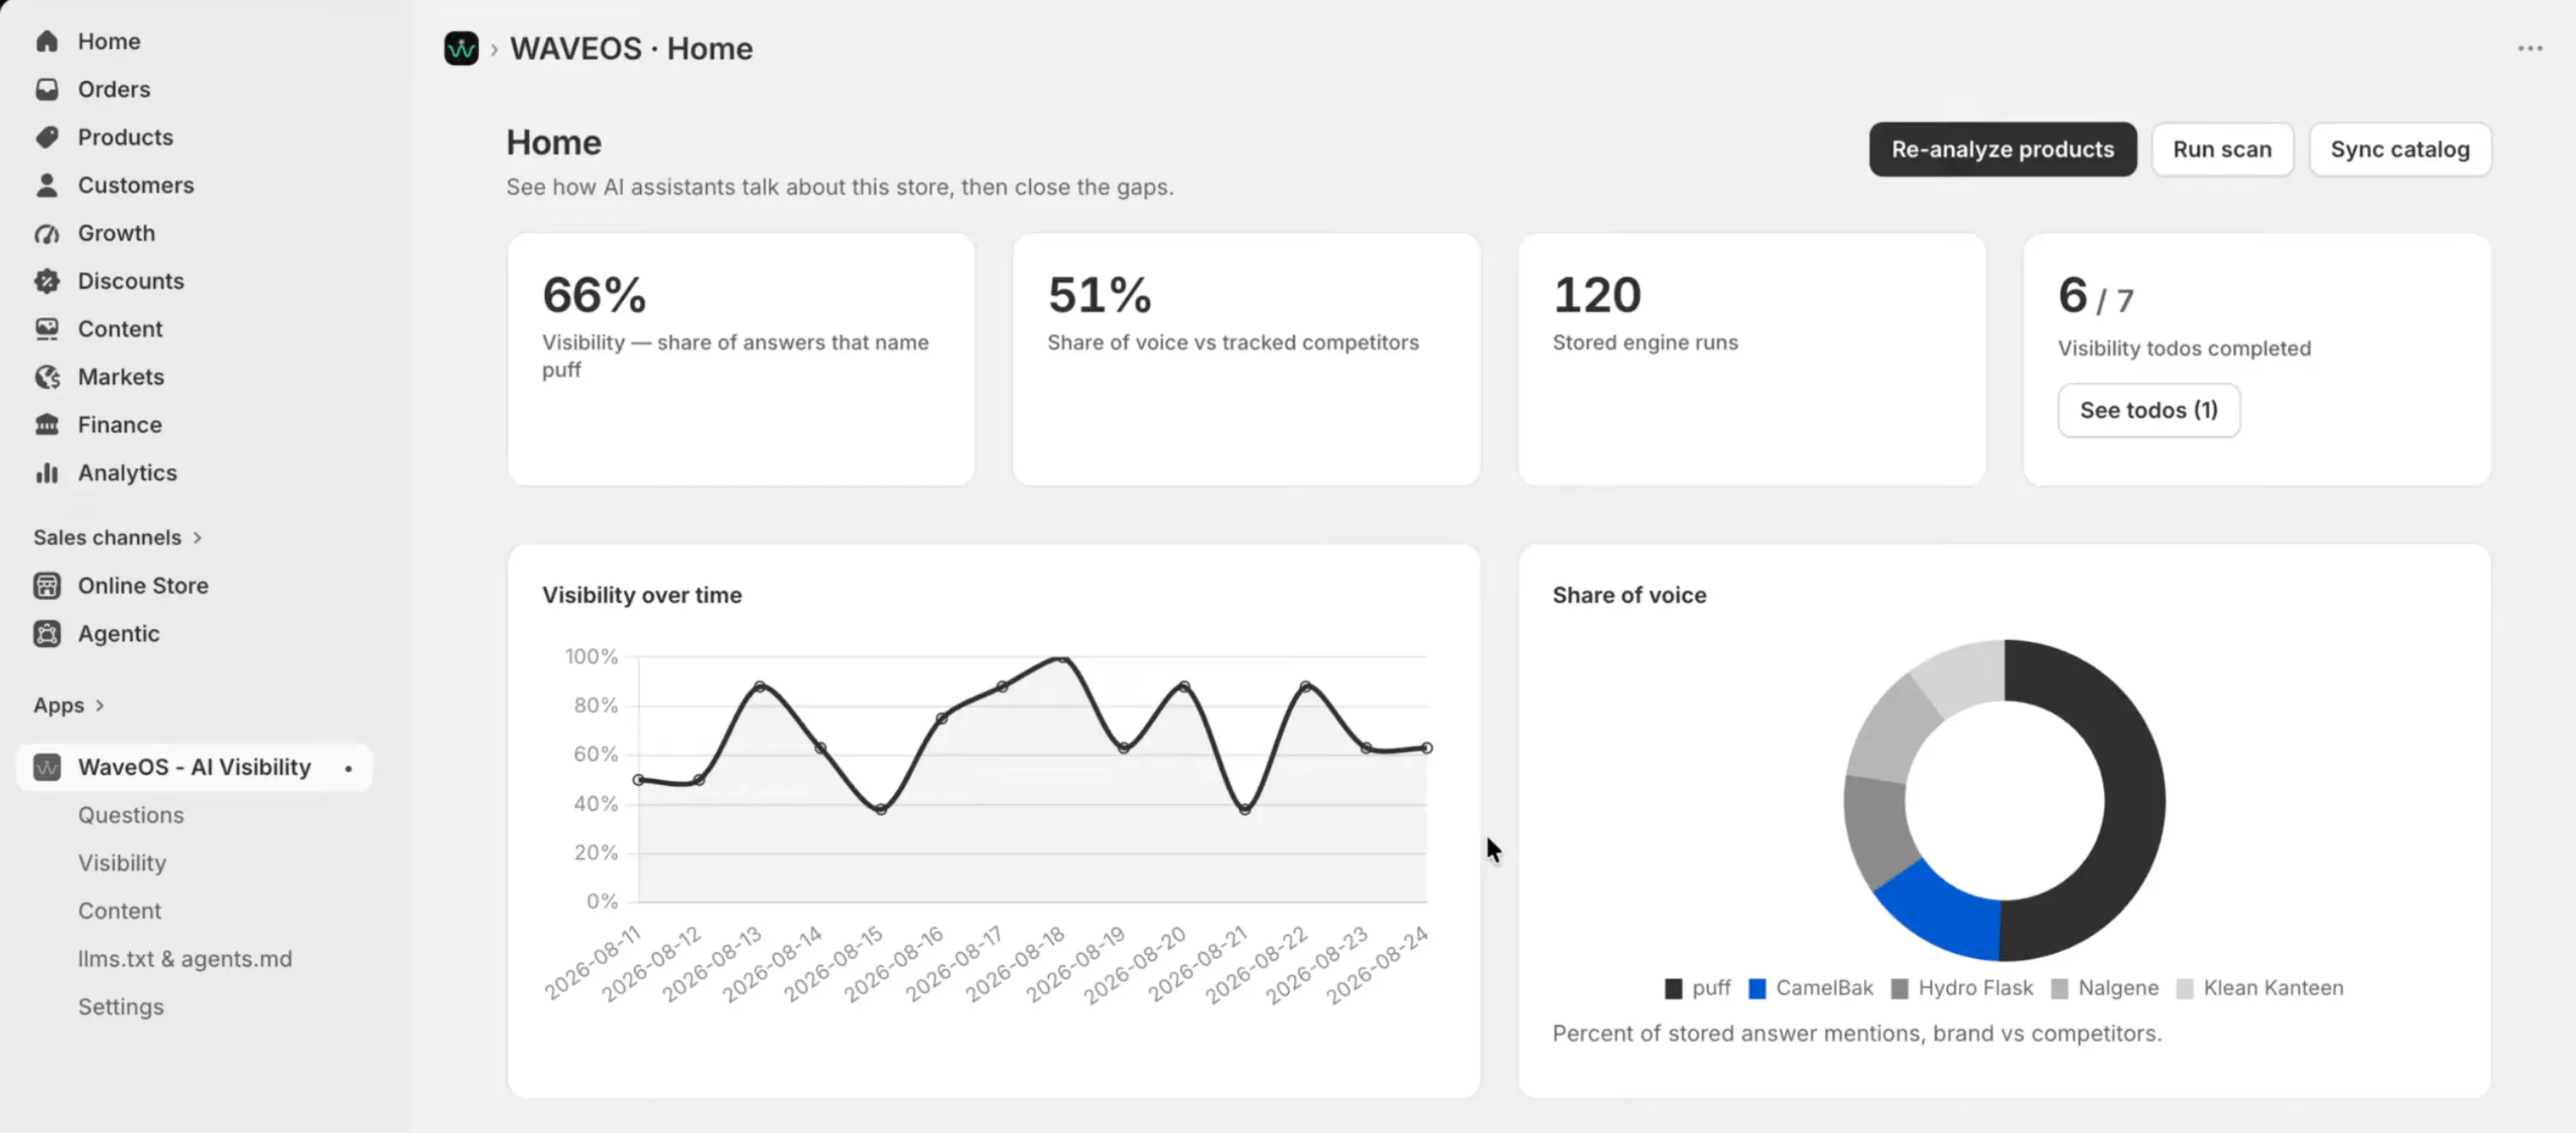
Task: Click the Hydro Flask legend swatch
Action: pos(1900,989)
